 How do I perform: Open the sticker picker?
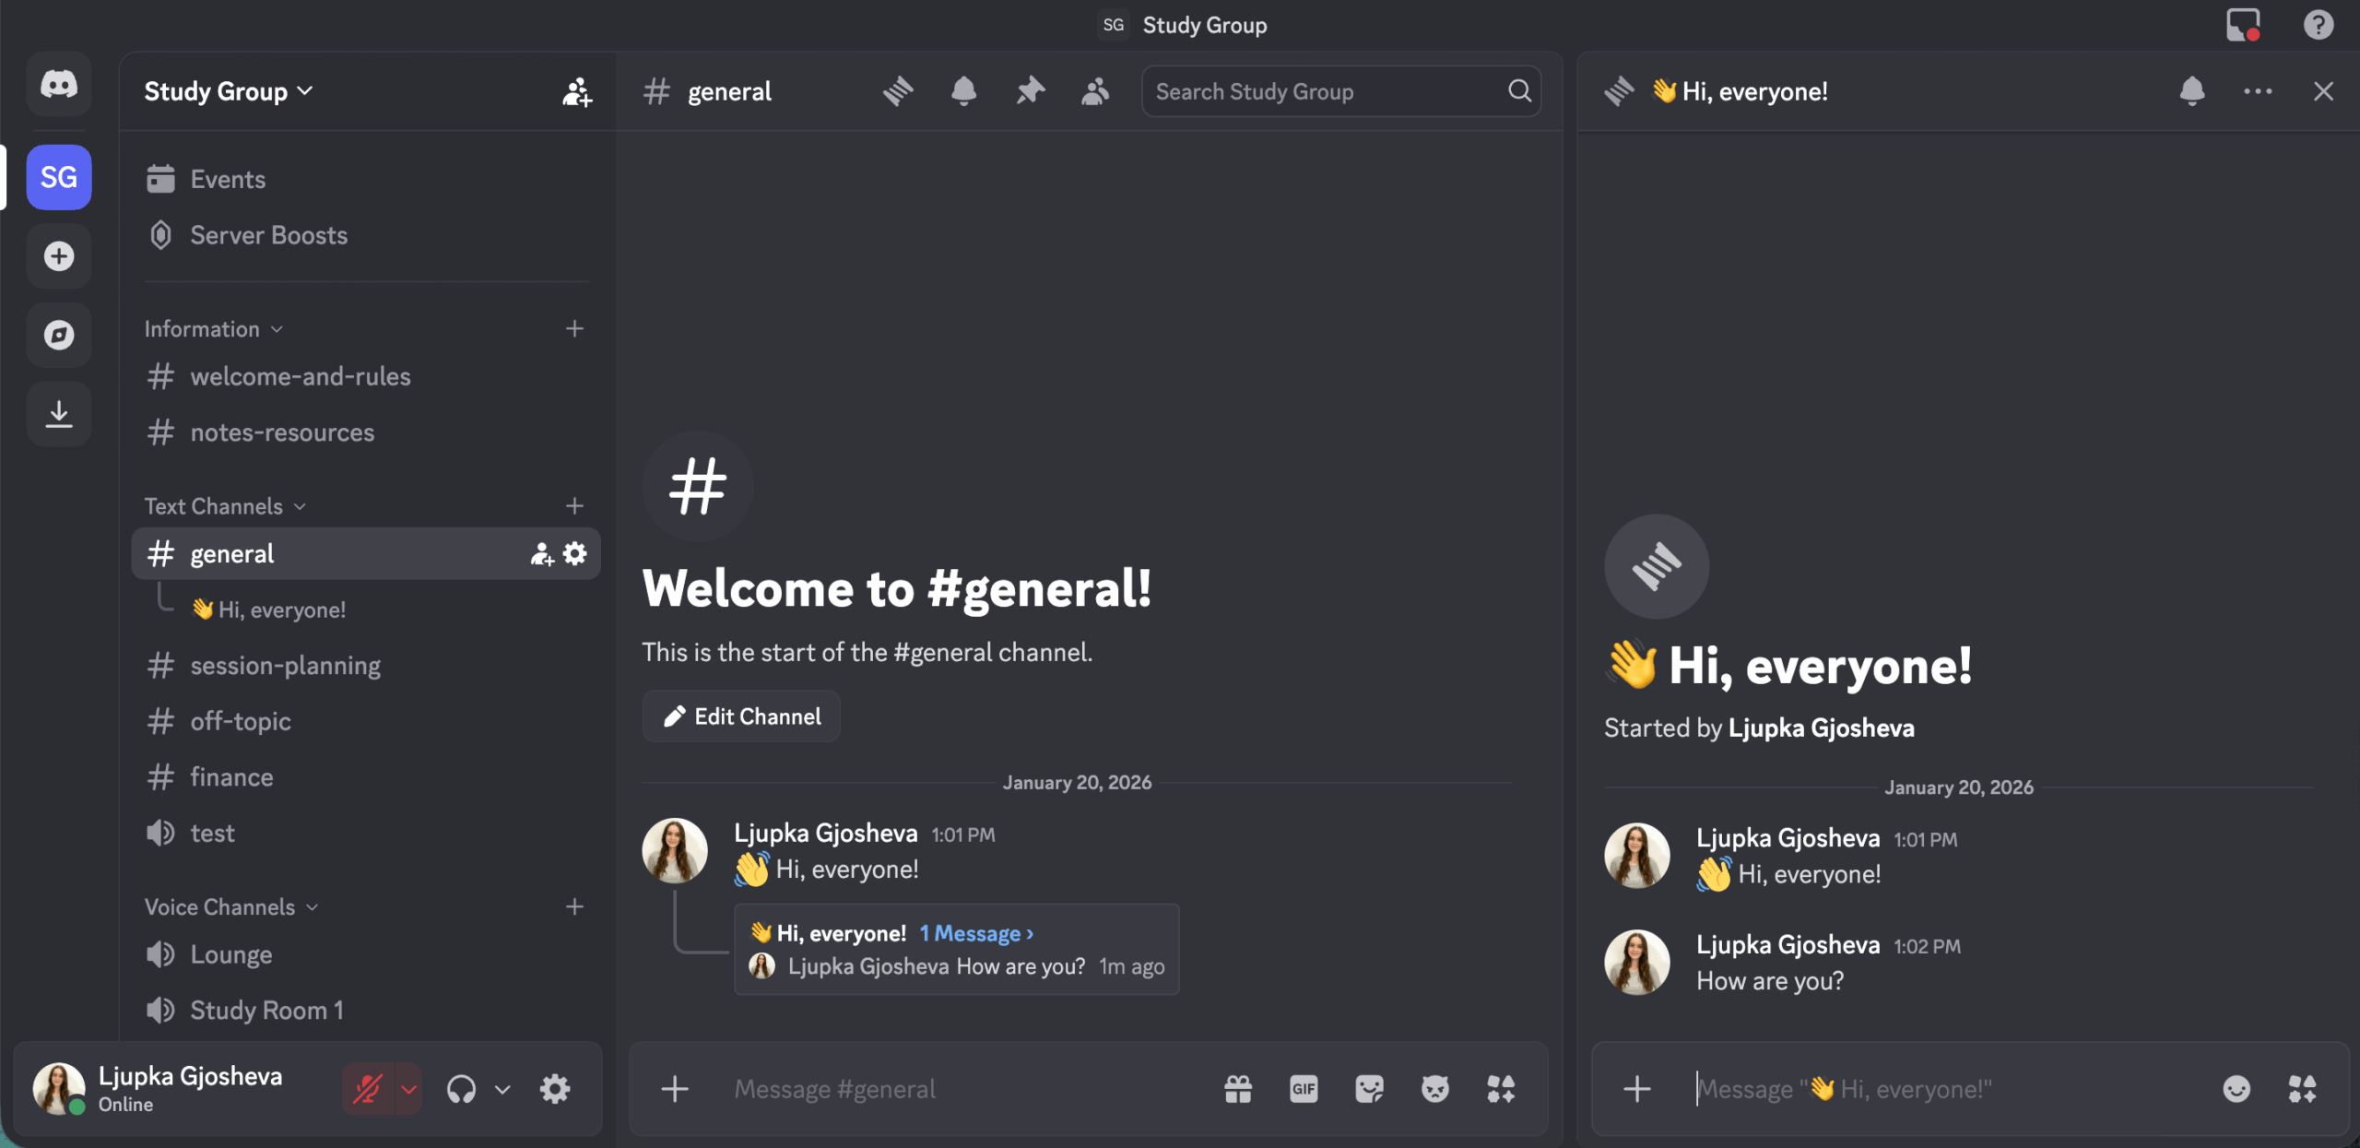(1370, 1088)
